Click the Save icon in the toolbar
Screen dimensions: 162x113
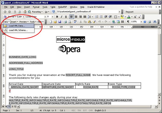60,22
